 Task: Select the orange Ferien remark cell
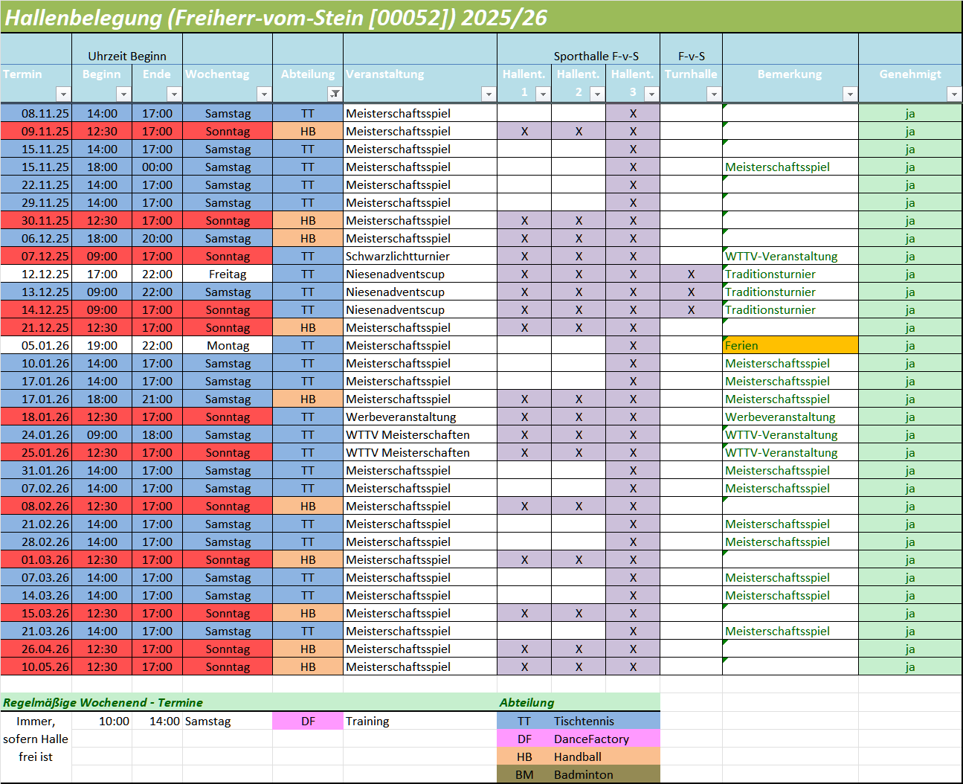790,345
